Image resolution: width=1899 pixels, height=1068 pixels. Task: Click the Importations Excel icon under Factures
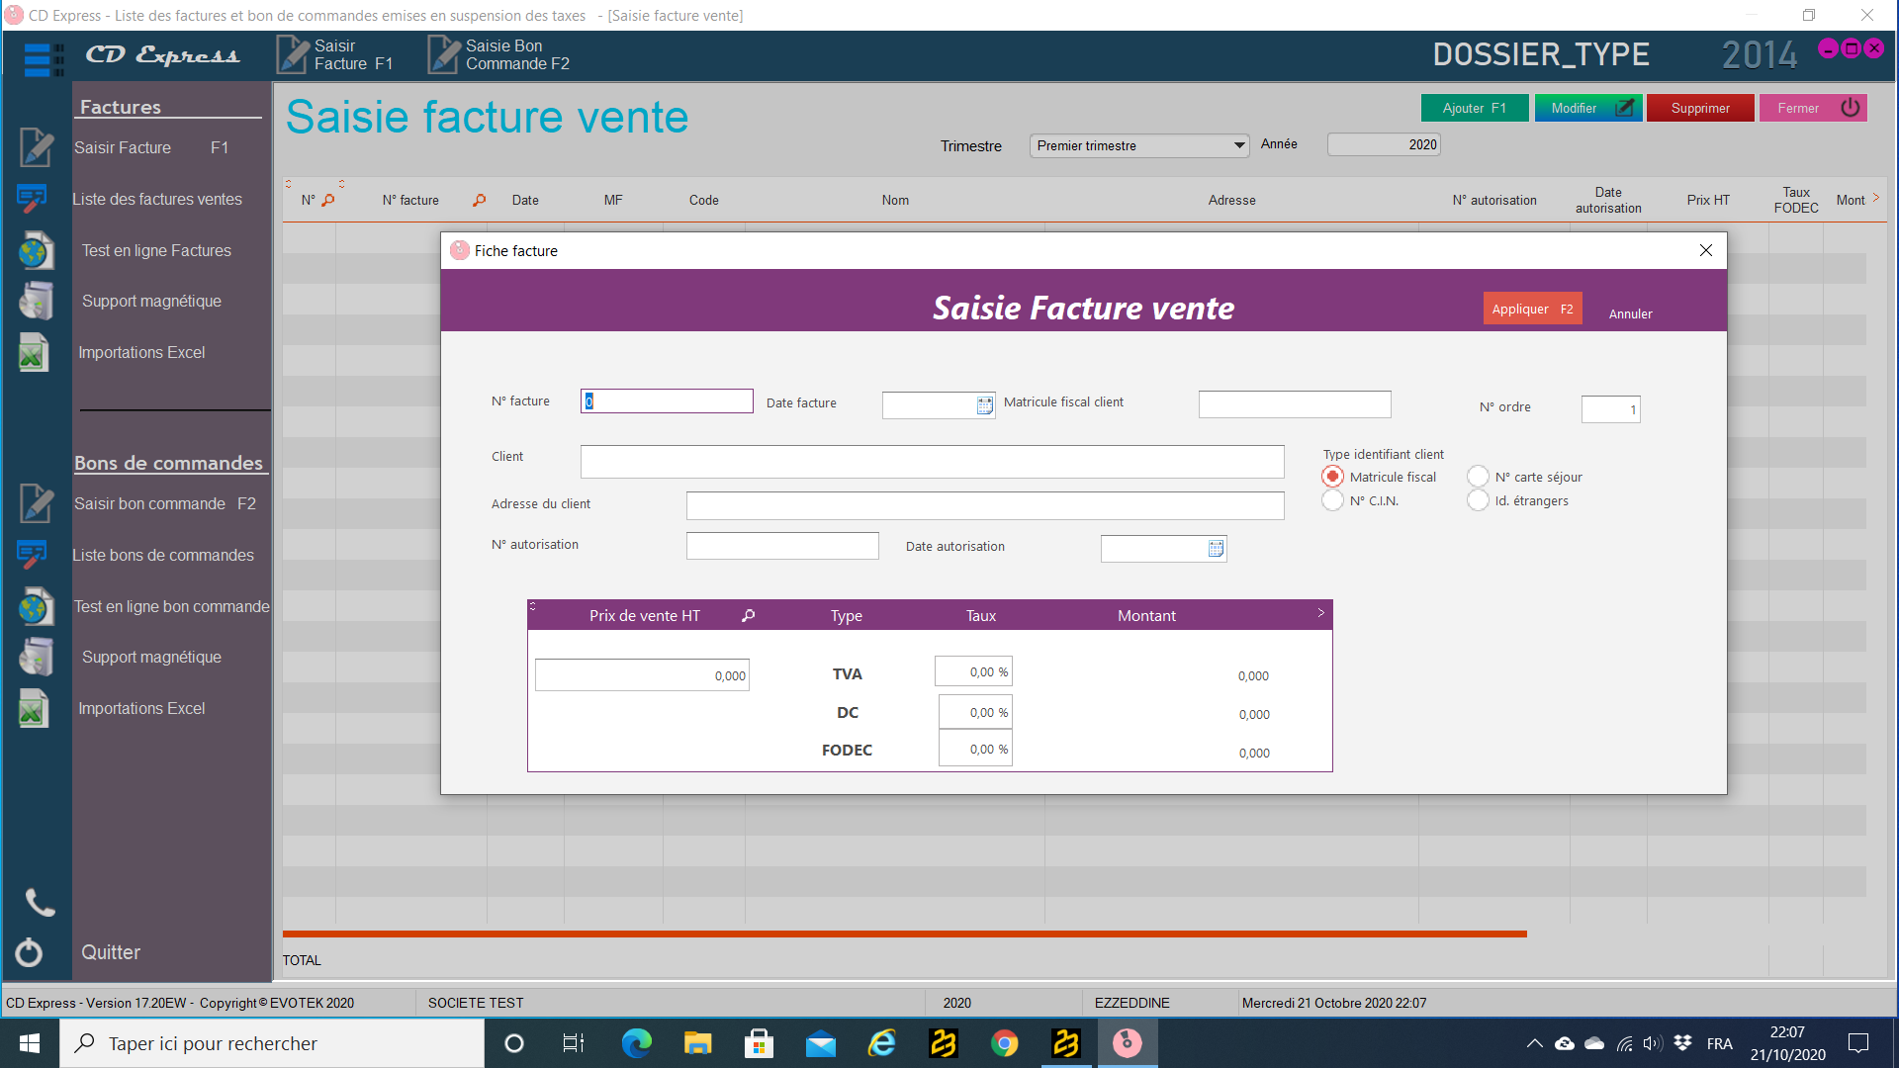(x=33, y=353)
